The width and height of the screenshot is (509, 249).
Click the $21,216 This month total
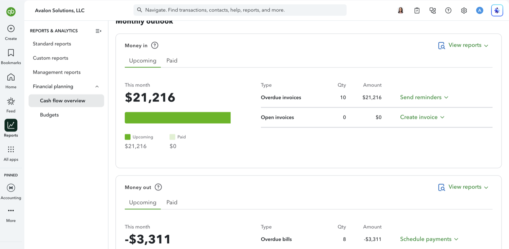click(x=150, y=98)
